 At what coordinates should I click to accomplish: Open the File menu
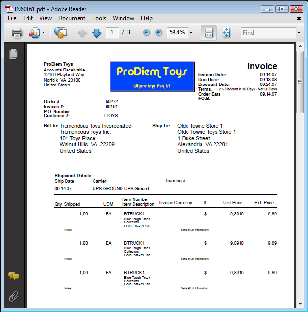(x=12, y=18)
